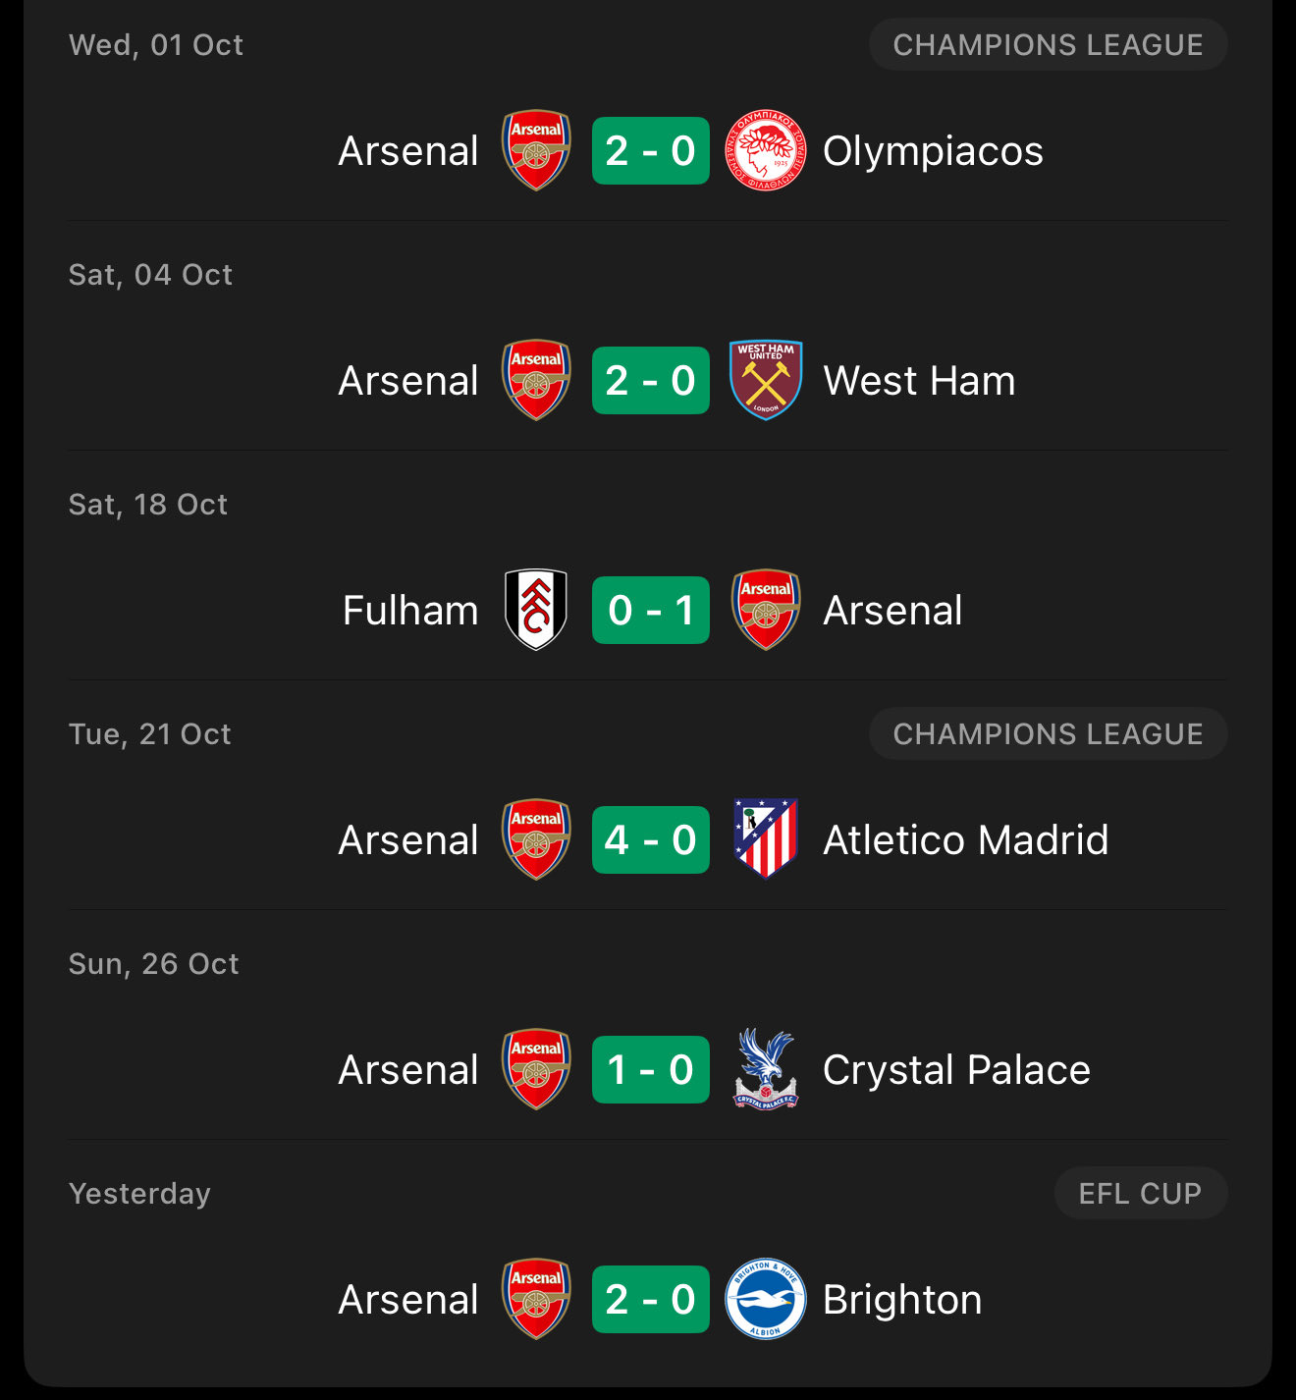Click the Olympiacos club crest
1296x1400 pixels.
point(766,150)
